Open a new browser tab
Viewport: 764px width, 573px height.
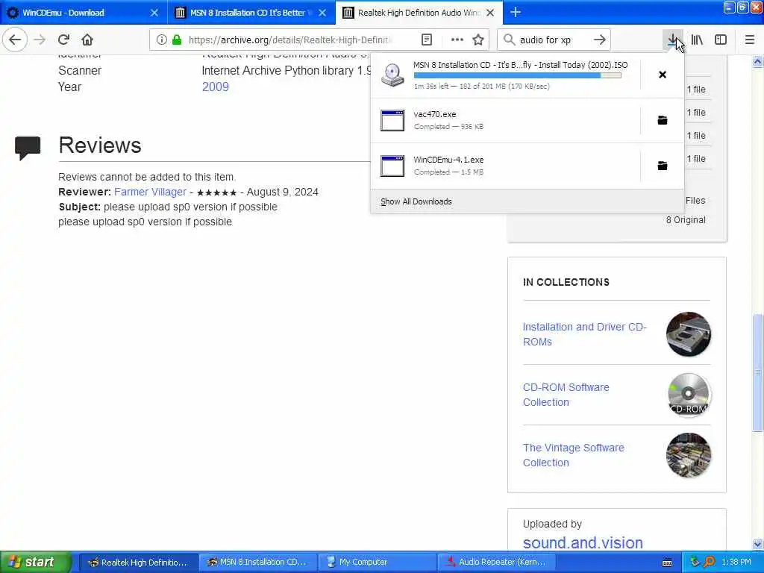(516, 13)
